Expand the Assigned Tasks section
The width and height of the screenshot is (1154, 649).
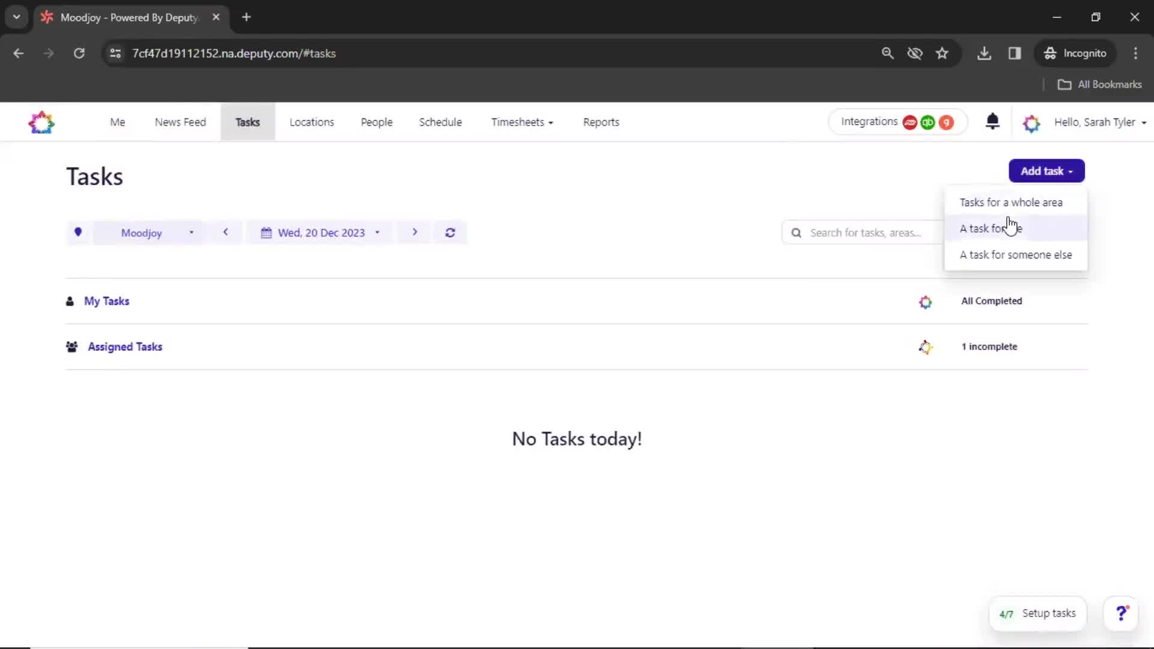pos(124,346)
